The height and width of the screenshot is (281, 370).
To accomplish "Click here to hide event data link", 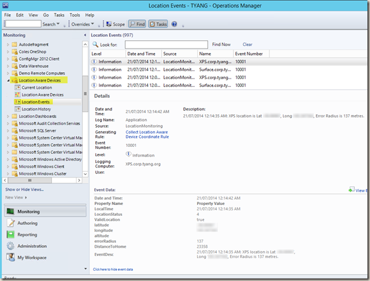I will point(113,270).
